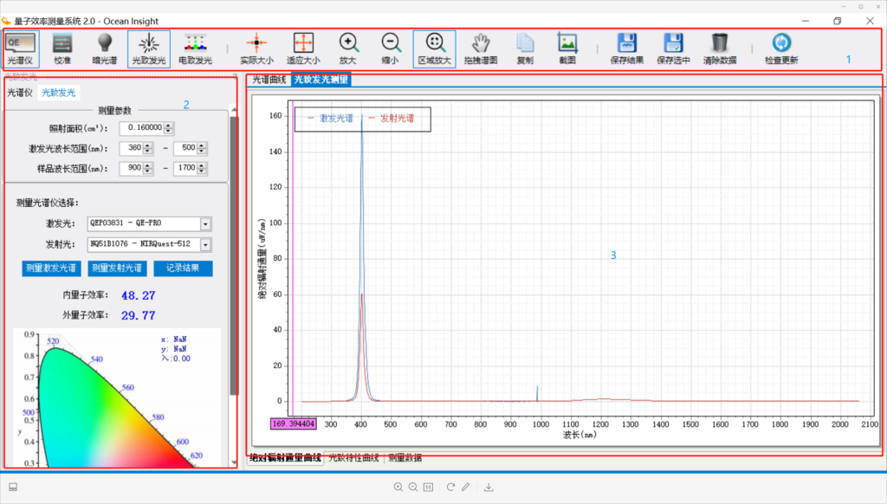Screen dimensions: 887x504
Task: Click the 照射面积 value field
Action: point(141,128)
